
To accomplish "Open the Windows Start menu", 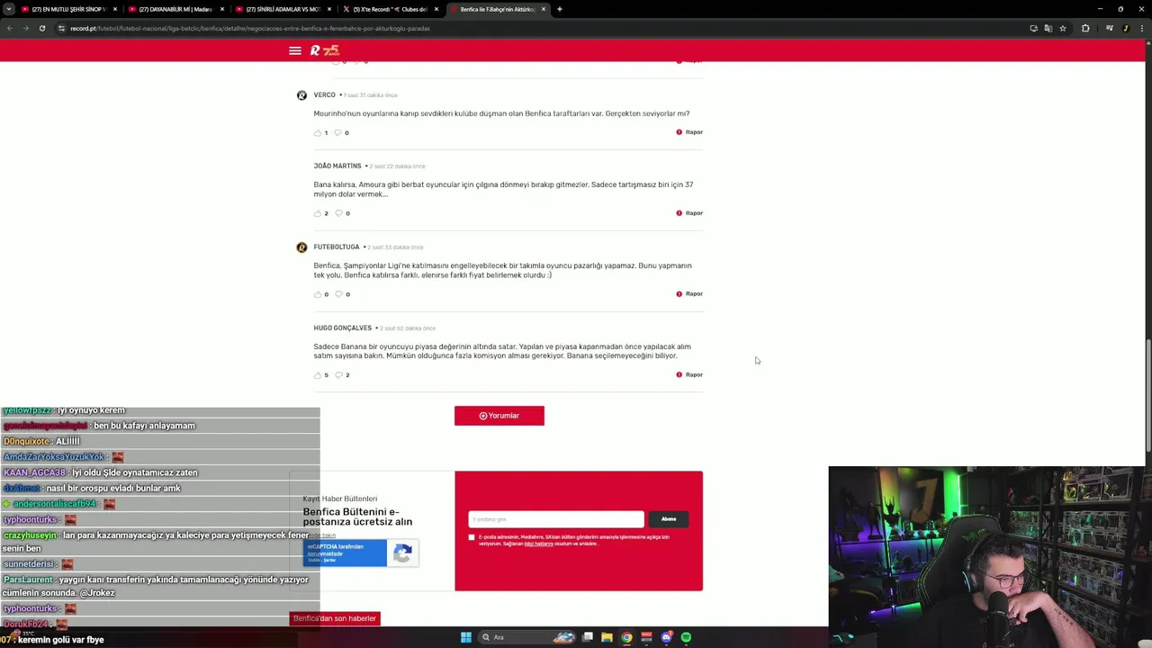I will click(x=466, y=637).
